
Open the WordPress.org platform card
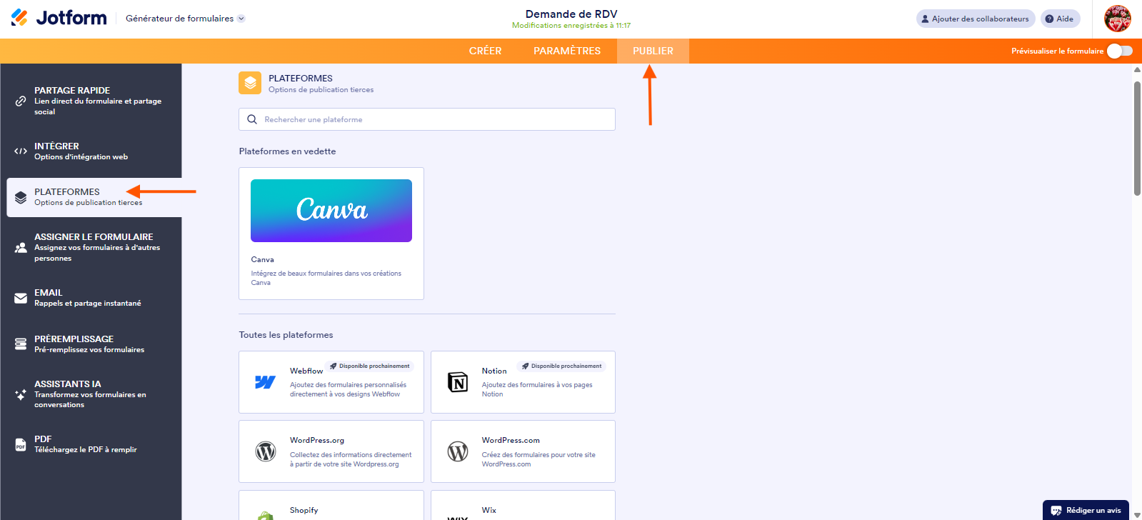[331, 451]
